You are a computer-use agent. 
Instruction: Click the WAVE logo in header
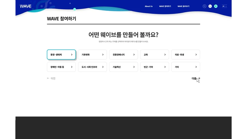click(25, 6)
